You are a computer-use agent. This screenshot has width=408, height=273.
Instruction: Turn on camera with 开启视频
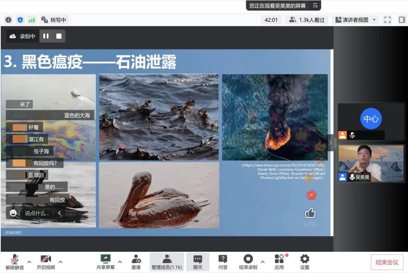click(46, 262)
